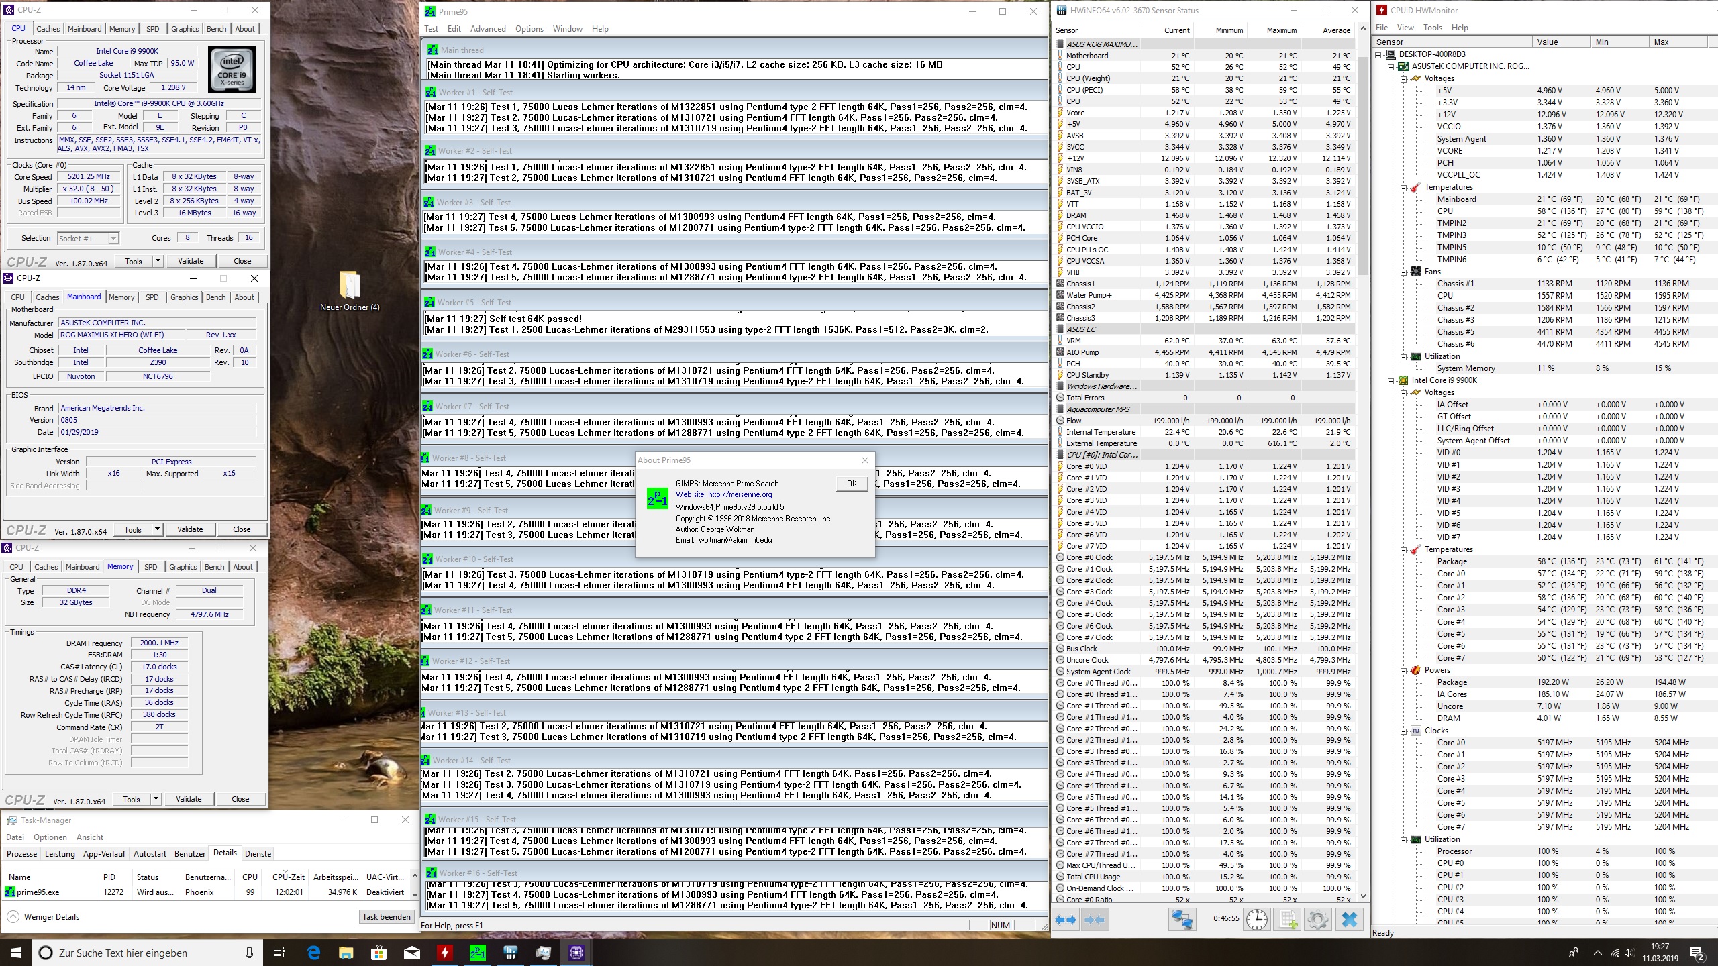Open Socket #1 selection dropdown in CPU-Z
Screen dimensions: 1718x966
point(113,238)
